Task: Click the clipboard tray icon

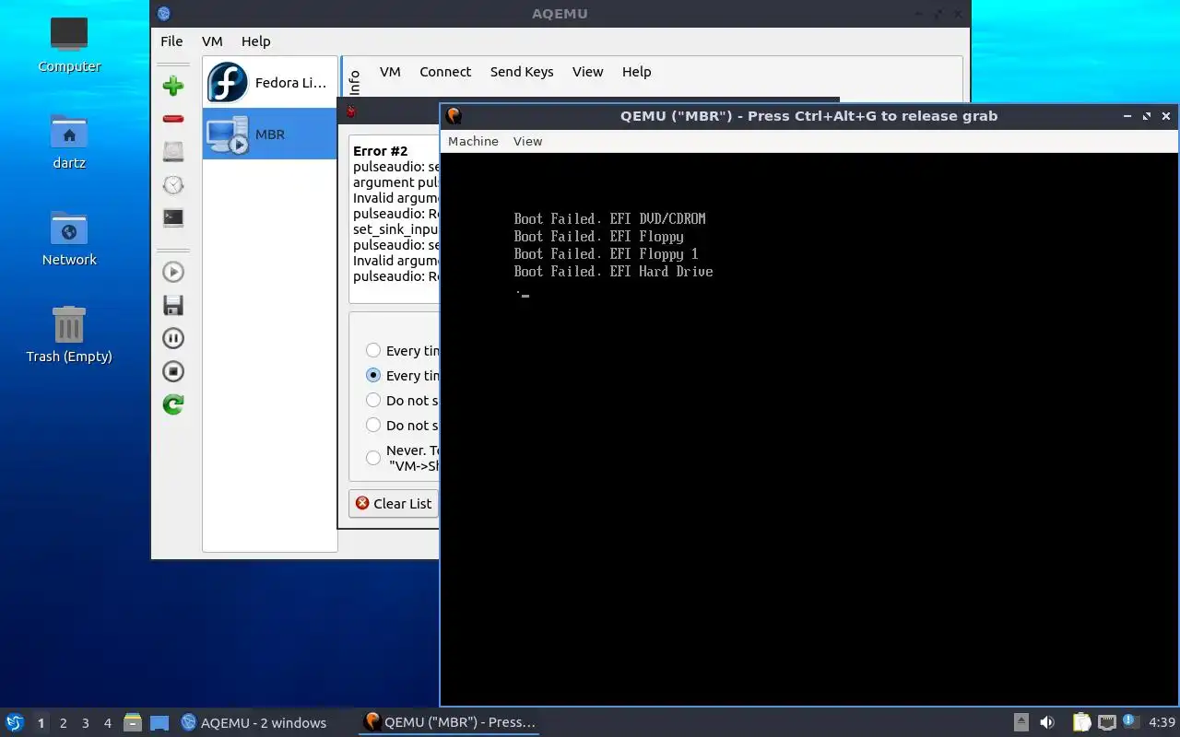Action: 1082,722
